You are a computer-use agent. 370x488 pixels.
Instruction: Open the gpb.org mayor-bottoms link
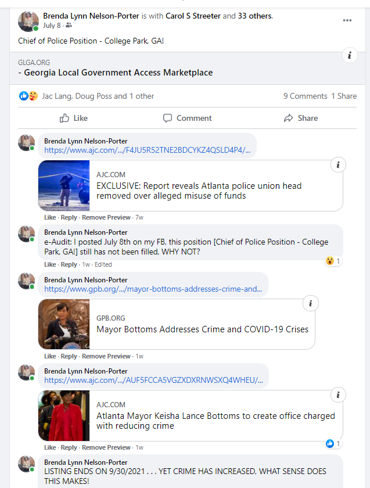[153, 289]
